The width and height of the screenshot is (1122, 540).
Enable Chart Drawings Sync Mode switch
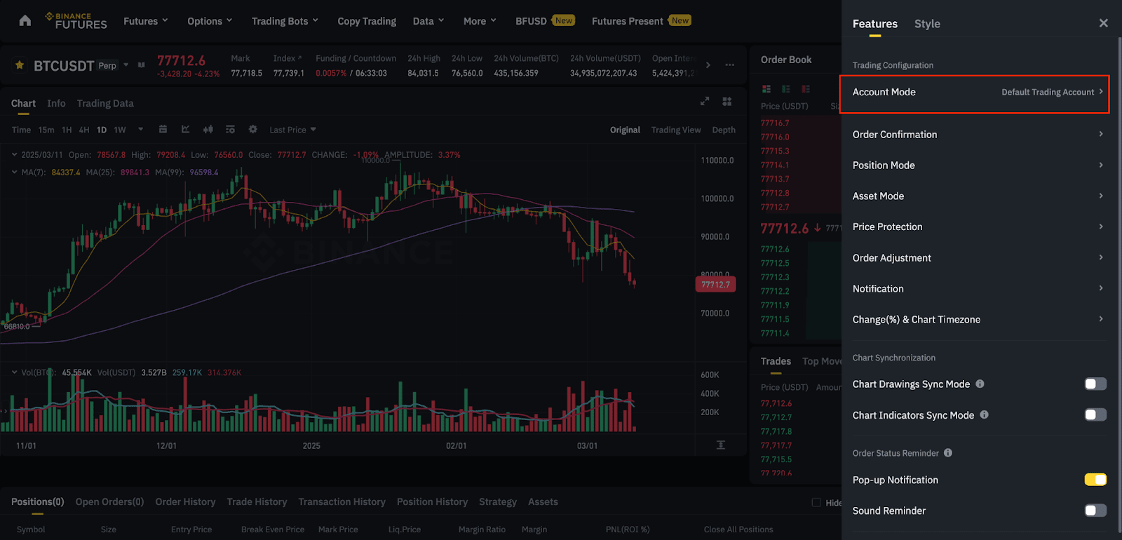tap(1095, 384)
